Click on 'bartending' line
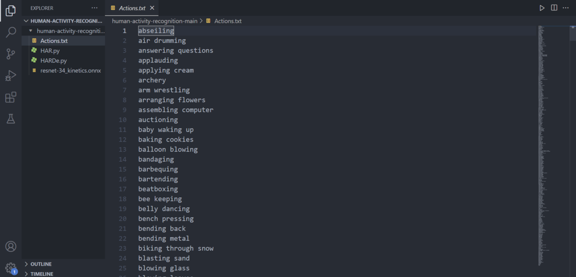Image resolution: width=576 pixels, height=277 pixels. [158, 180]
